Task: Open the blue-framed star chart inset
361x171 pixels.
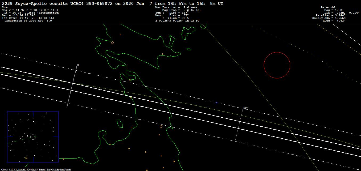Action: pyautogui.click(x=33, y=137)
